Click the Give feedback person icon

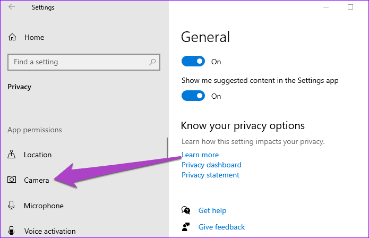coord(186,227)
